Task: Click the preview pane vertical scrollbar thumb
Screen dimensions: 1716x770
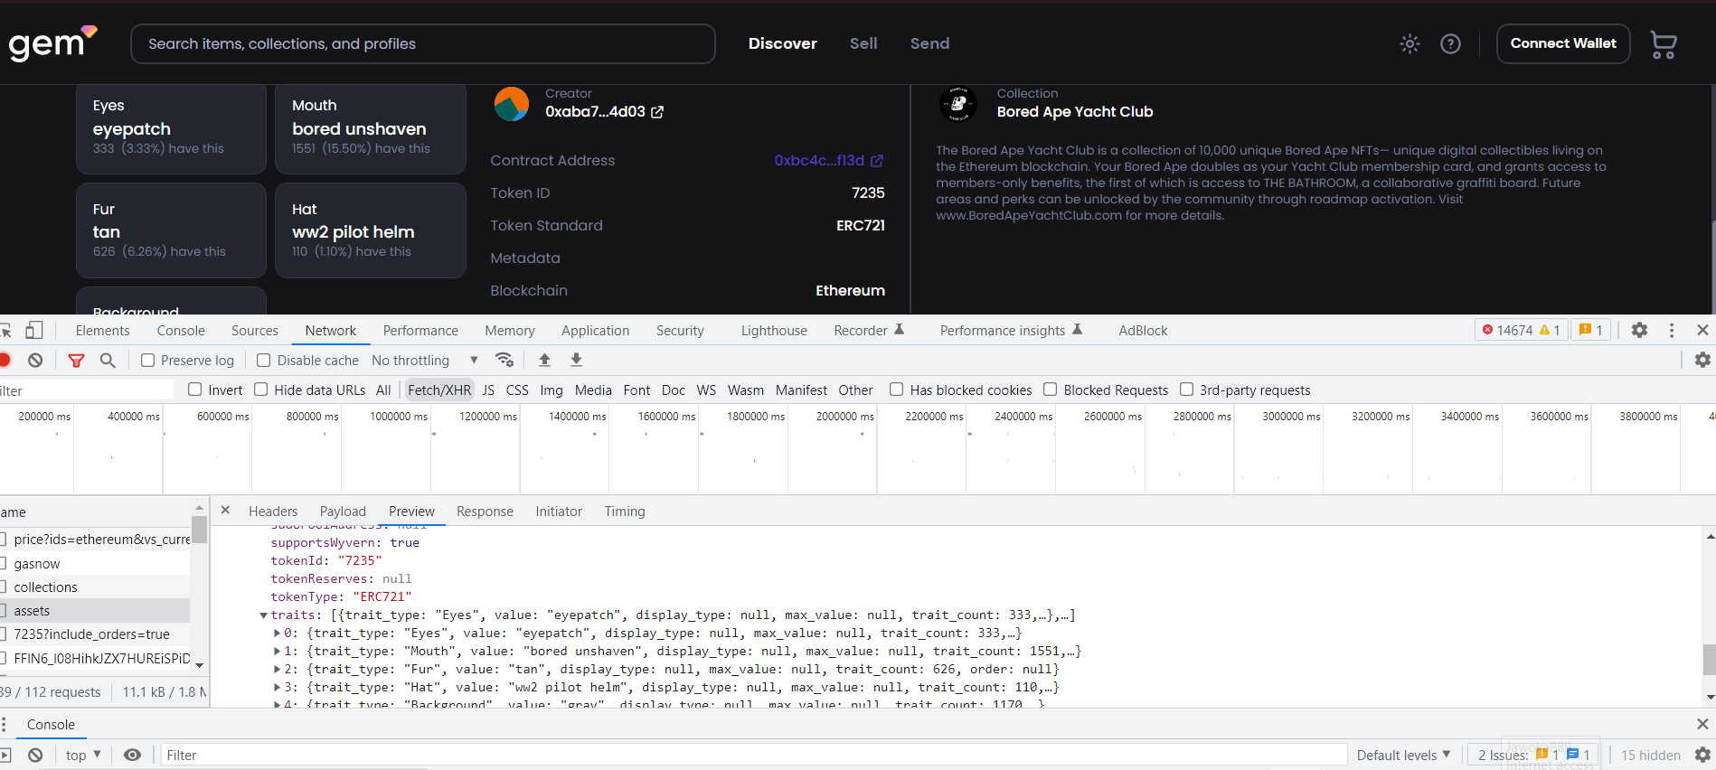Action: 1709,659
